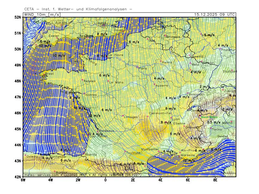Click the WIND 10m title label
Image resolution: width=259 pixels, height=194 pixels.
(35, 15)
